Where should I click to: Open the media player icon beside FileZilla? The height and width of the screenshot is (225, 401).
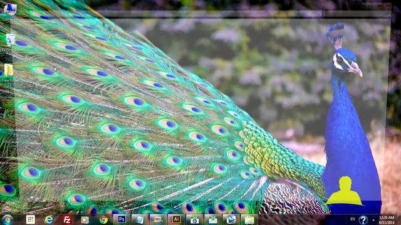click(x=85, y=219)
